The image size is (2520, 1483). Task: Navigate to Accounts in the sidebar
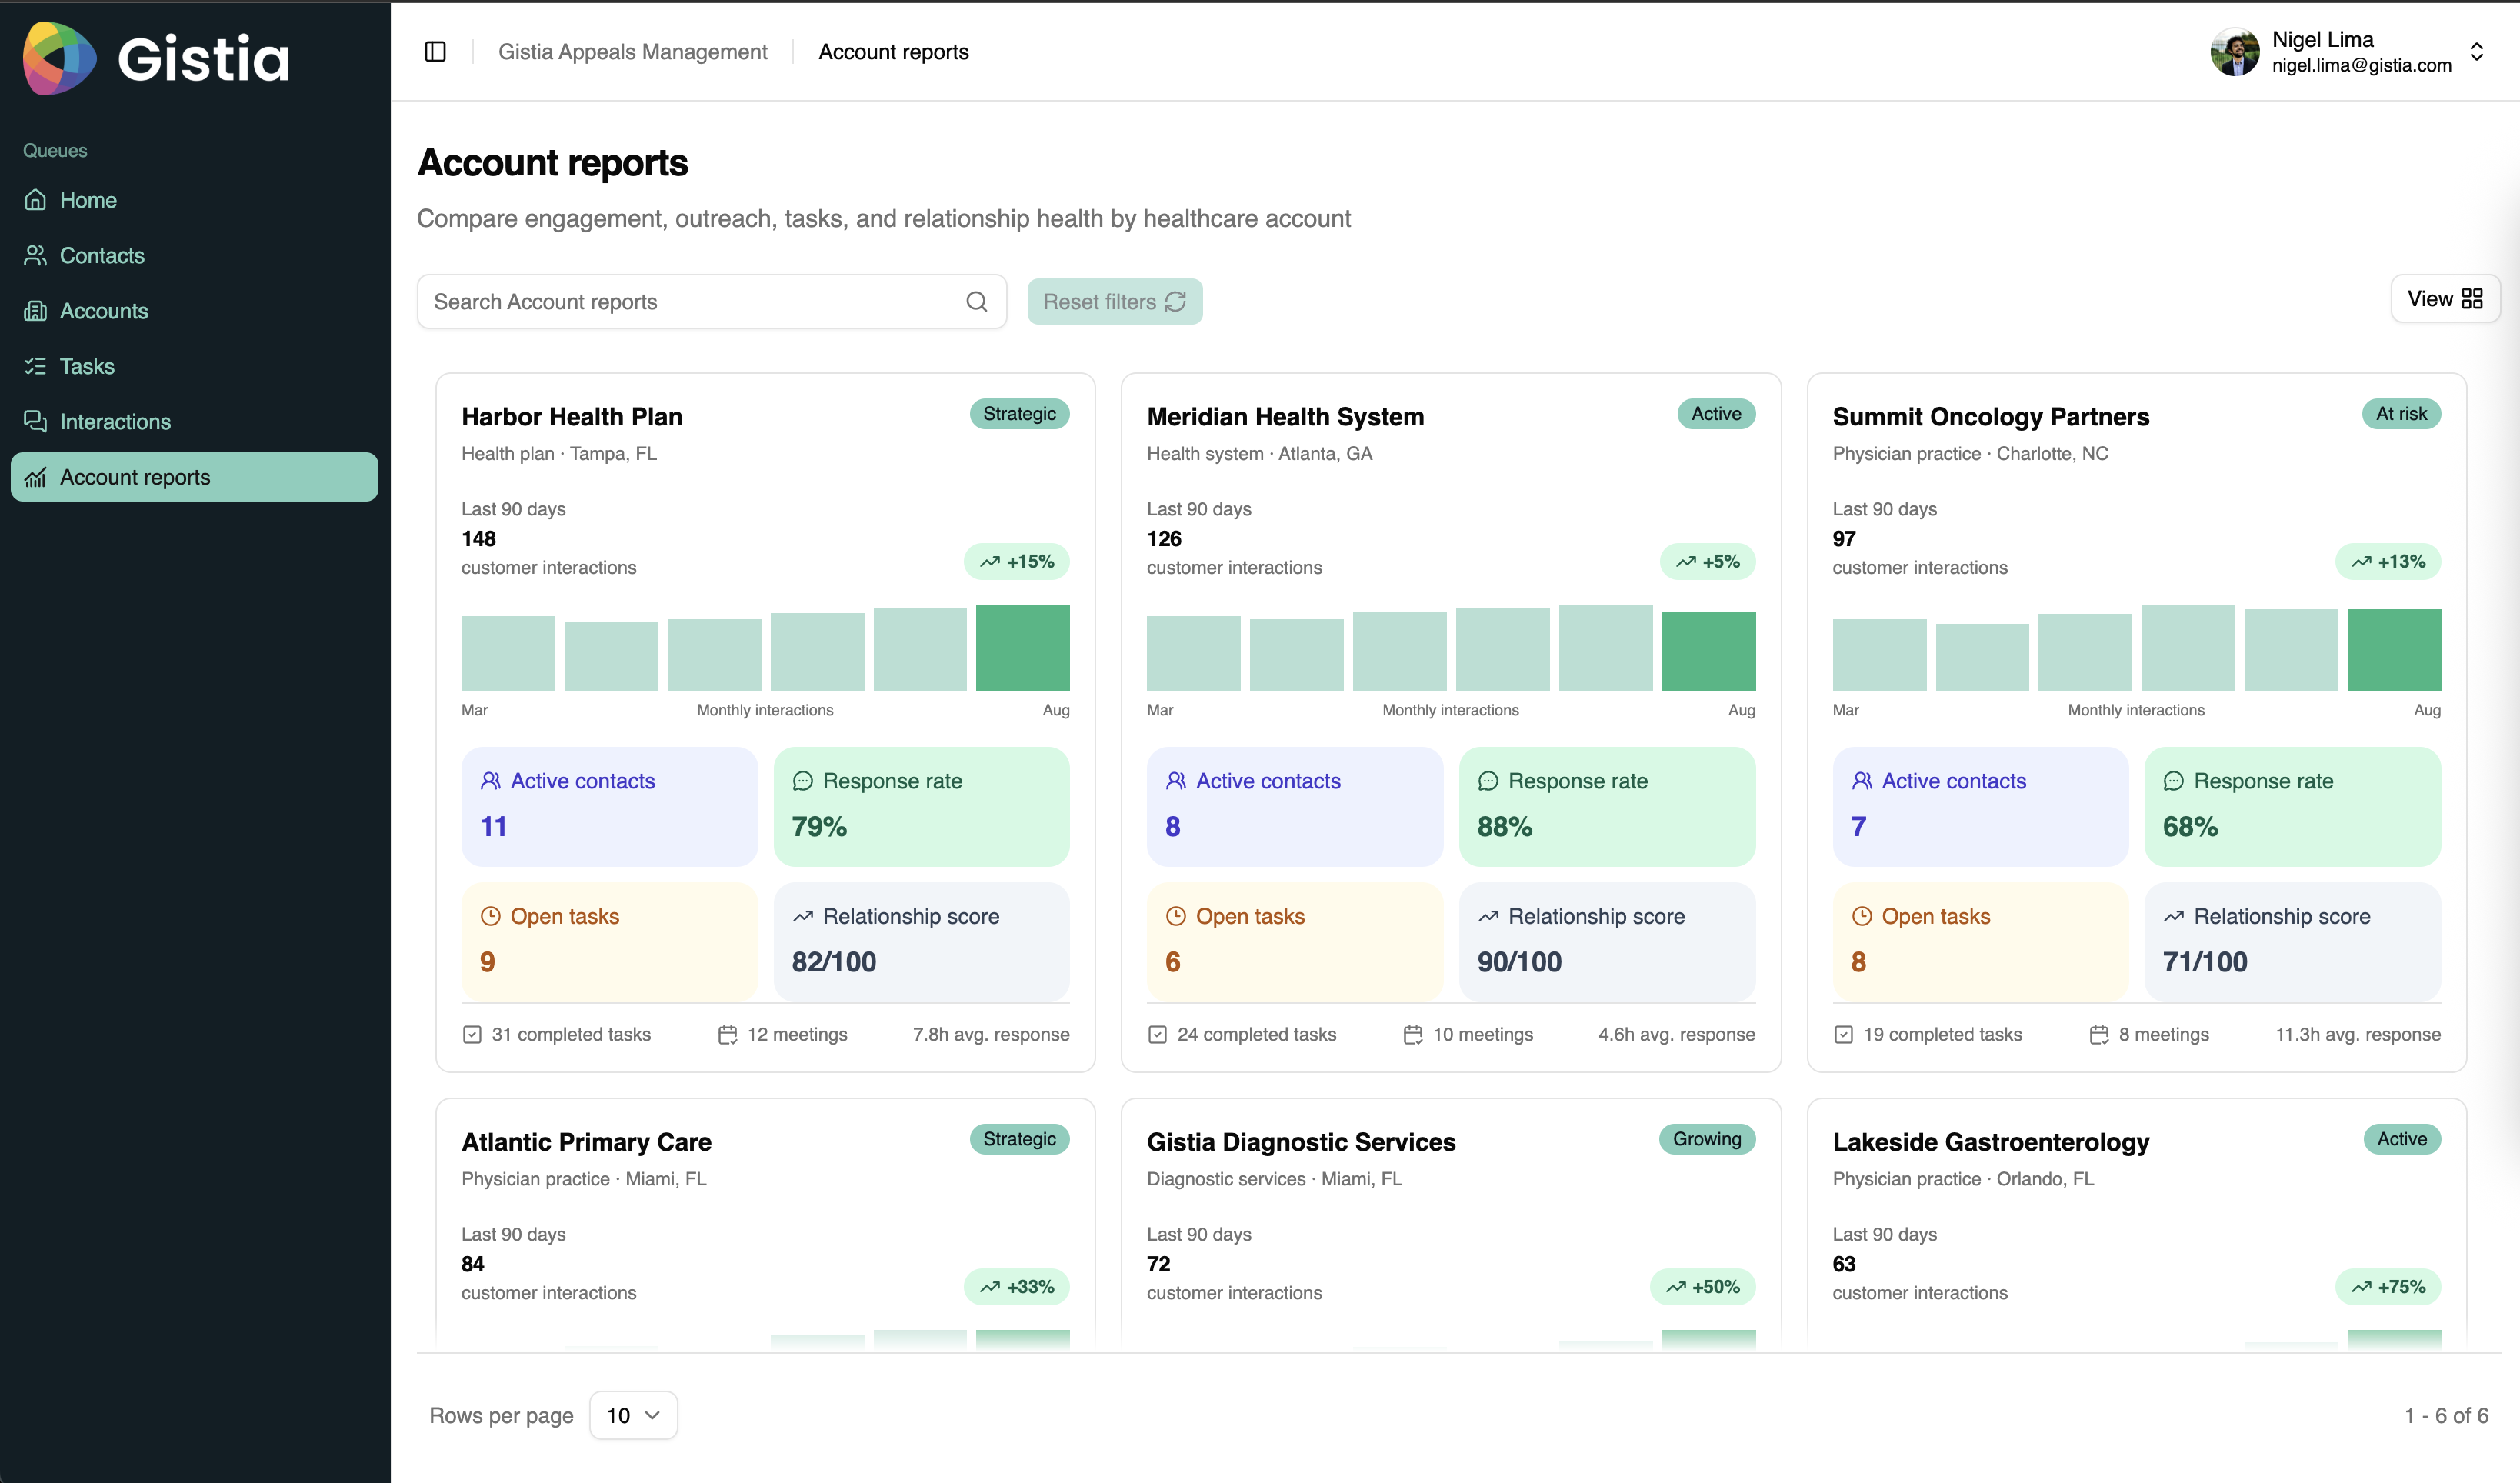pyautogui.click(x=194, y=311)
